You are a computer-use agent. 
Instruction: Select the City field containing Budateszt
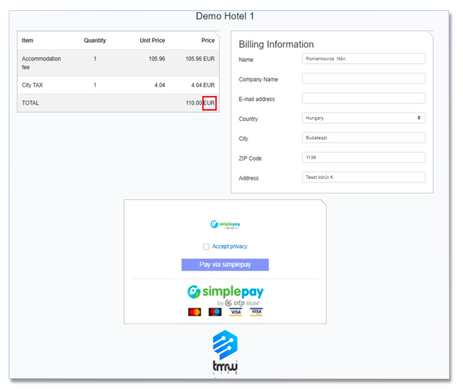point(364,137)
